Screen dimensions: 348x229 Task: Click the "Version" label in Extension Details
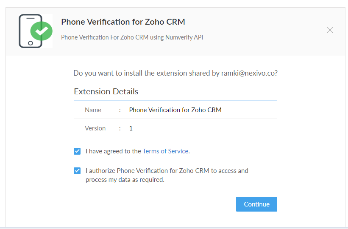95,128
